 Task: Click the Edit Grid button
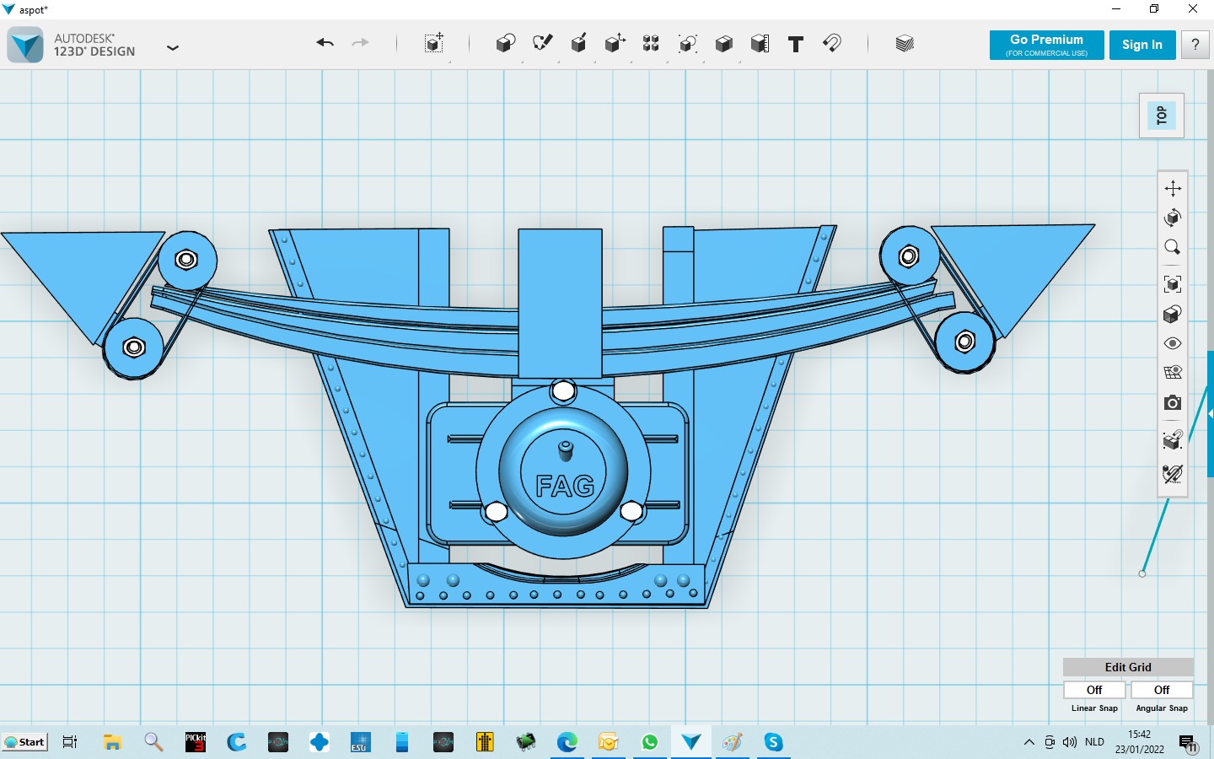[1128, 667]
